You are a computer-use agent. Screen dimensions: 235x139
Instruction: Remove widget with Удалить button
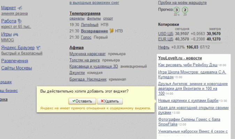(x=110, y=101)
